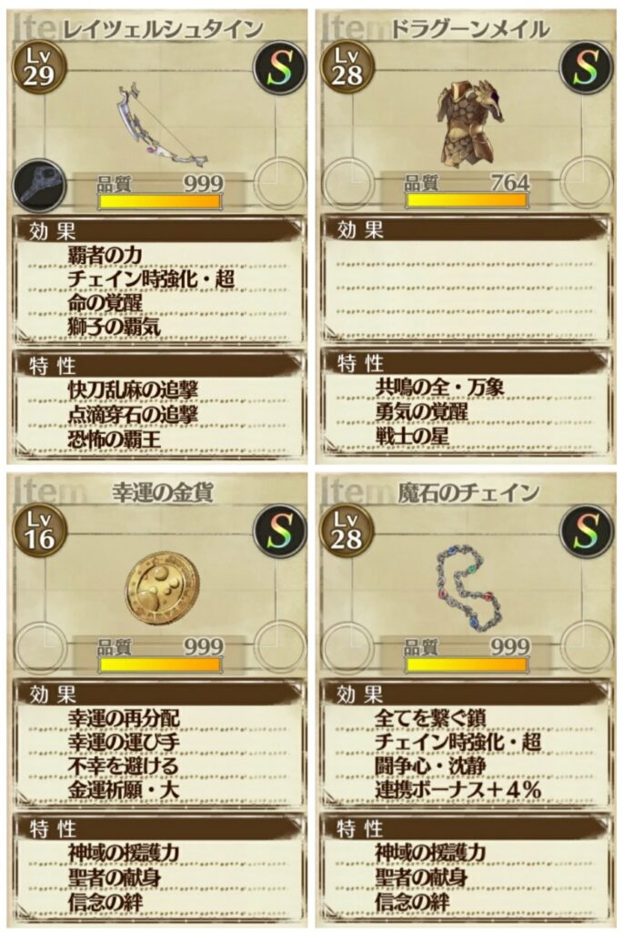Viewport: 623px width, 932px height.
Task: Select the 幸運の金貨 gold coin image
Action: pyautogui.click(x=162, y=587)
